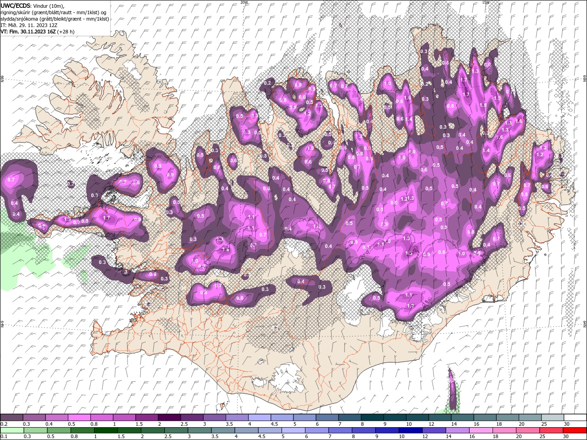Select the 0.4–0.5 orchid swatch in the purple scale
This screenshot has height=440, width=587.
tap(56, 418)
